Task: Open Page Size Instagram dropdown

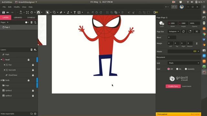Action: click(174, 32)
